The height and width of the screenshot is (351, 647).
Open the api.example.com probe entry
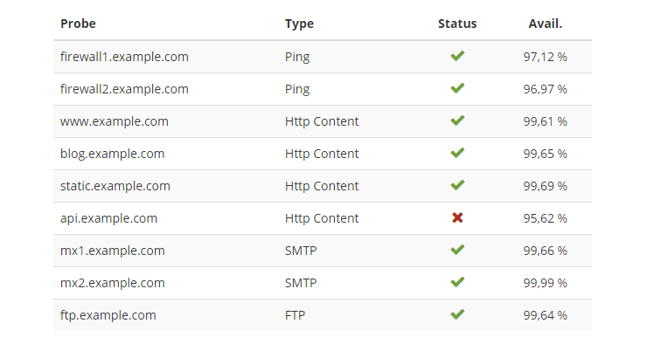tap(108, 218)
